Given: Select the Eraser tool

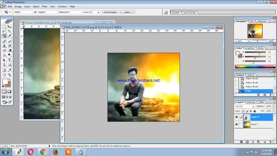Looking at the screenshot, I should [x=4, y=50].
